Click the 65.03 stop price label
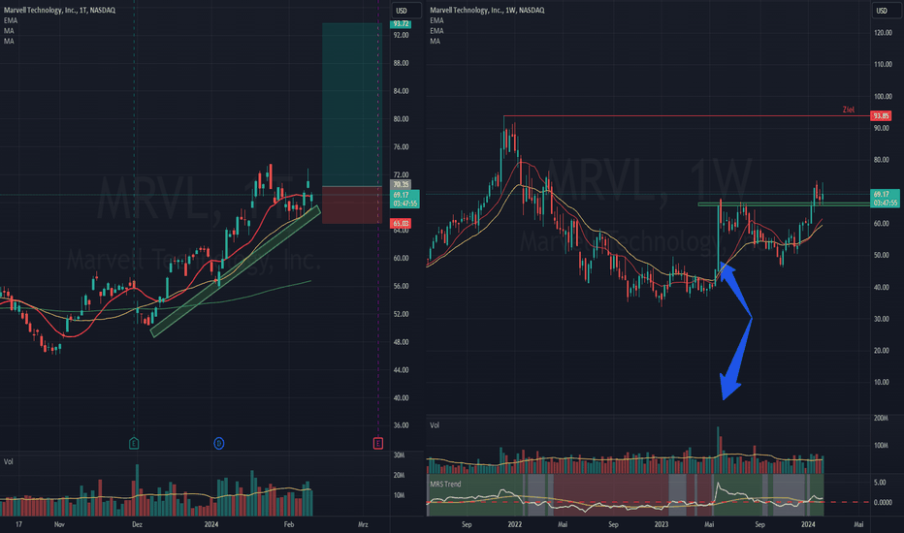The width and height of the screenshot is (904, 533). [x=401, y=223]
